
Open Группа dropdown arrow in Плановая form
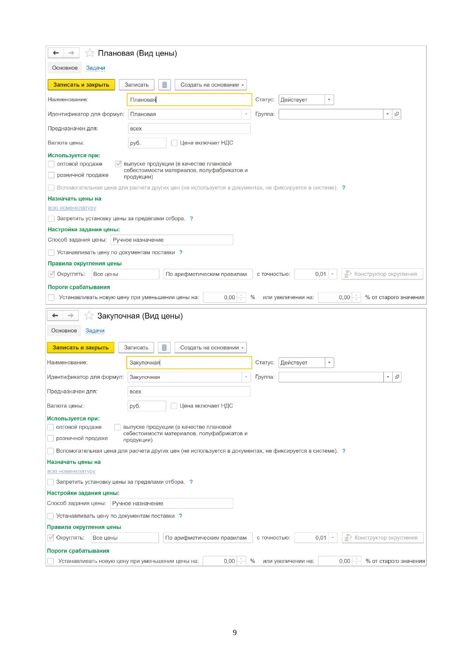click(x=387, y=114)
